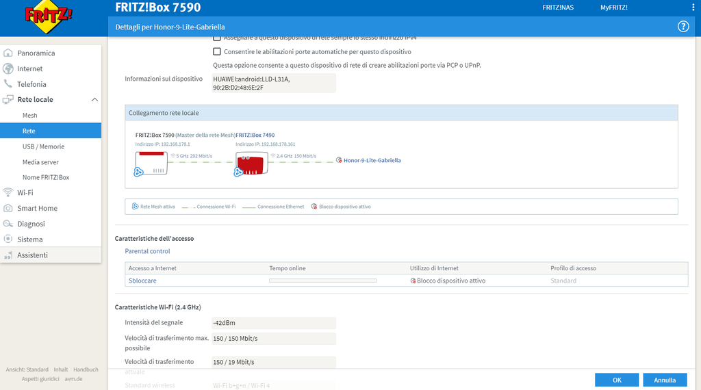
Task: Click the Diagnosi icon
Action: click(x=8, y=224)
